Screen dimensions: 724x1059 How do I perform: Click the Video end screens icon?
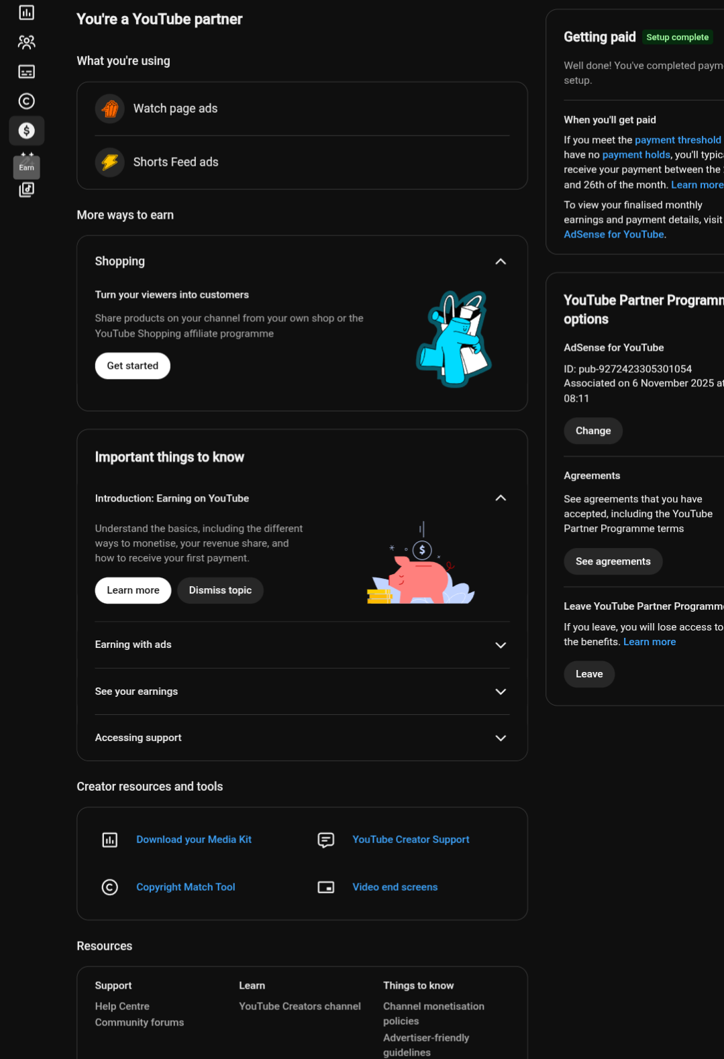(x=326, y=887)
